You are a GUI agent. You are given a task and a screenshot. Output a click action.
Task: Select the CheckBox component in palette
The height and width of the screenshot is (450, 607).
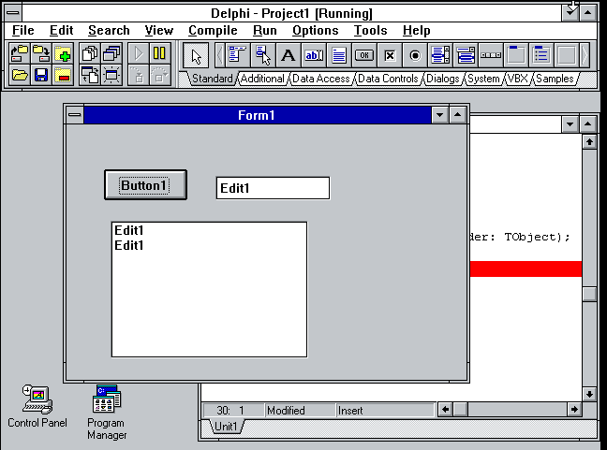[390, 55]
